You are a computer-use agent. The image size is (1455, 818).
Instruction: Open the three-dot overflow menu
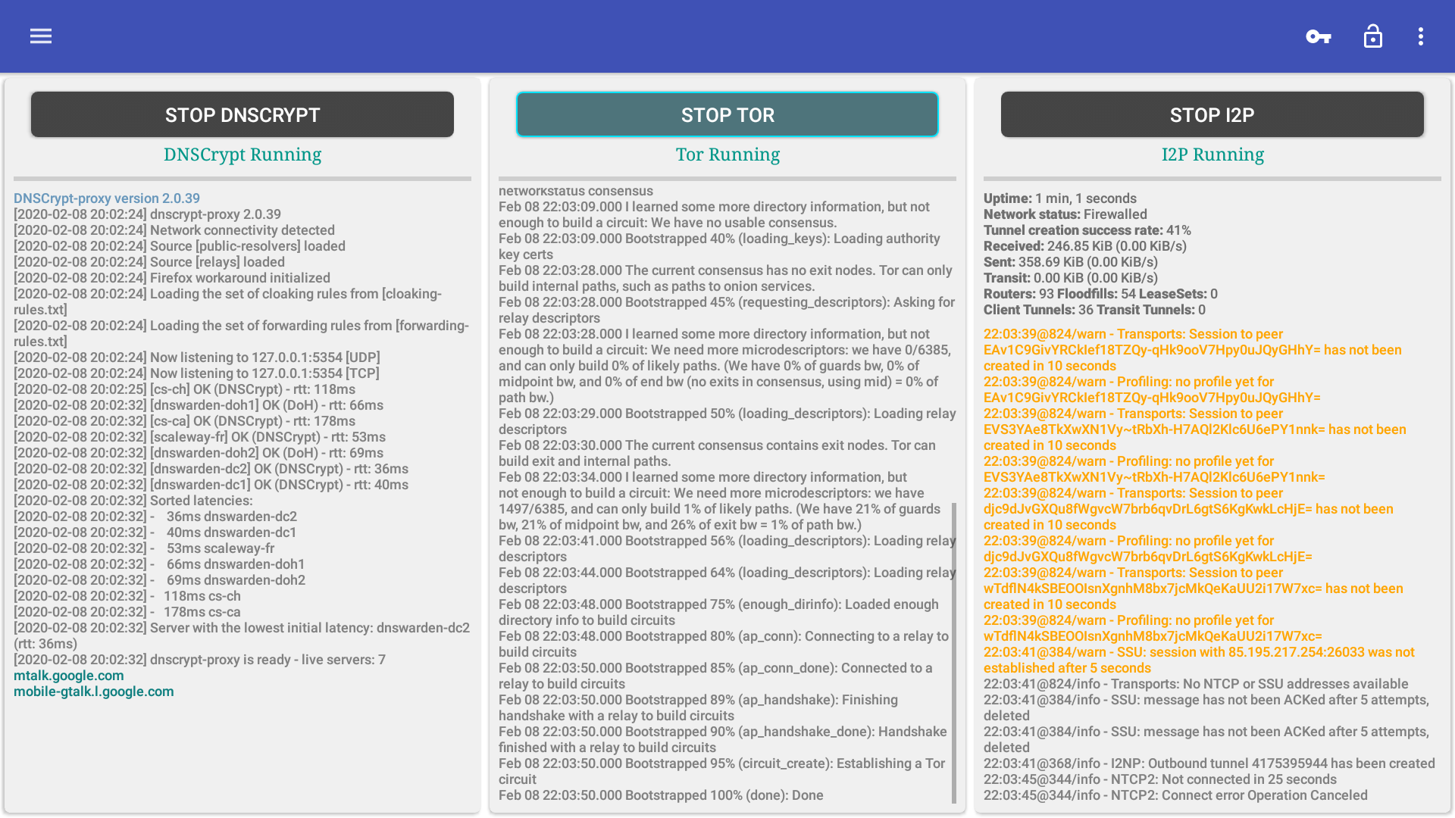point(1421,36)
